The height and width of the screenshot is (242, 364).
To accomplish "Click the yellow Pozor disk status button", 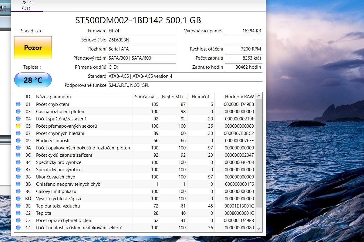I will [33, 47].
